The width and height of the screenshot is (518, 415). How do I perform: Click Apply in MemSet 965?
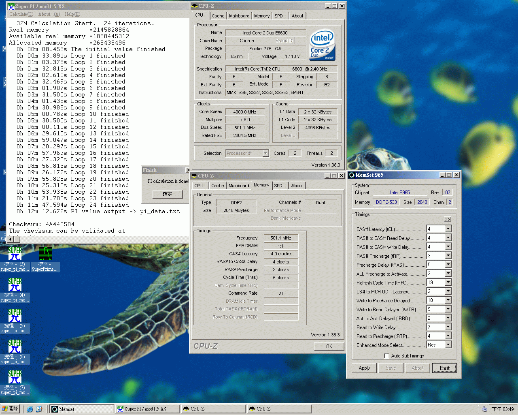[x=364, y=368]
